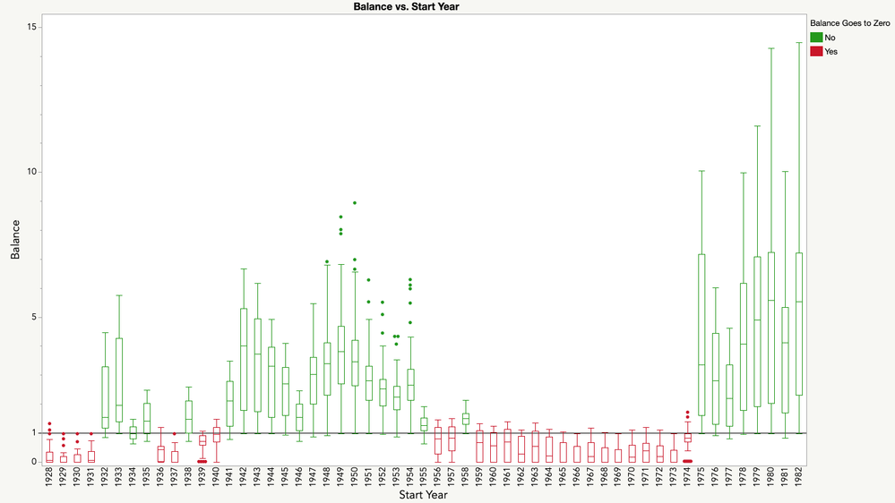Click the y-axis tick label 10
The height and width of the screenshot is (503, 895).
[31, 172]
